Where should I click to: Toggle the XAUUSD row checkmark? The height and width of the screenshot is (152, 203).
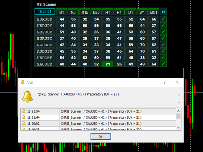point(163,64)
